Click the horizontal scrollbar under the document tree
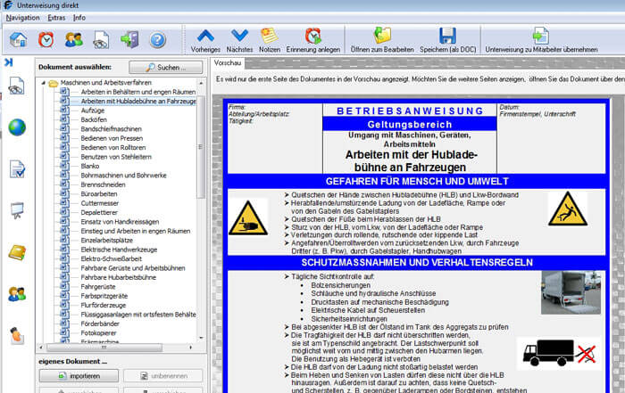This screenshot has width=625, height=393. [104, 348]
